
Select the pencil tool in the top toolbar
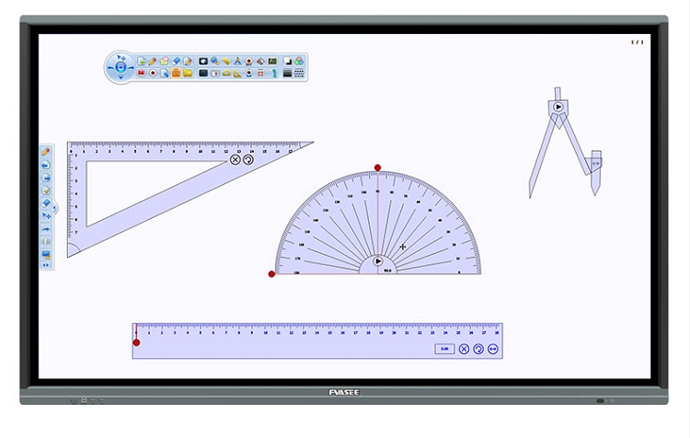point(152,61)
